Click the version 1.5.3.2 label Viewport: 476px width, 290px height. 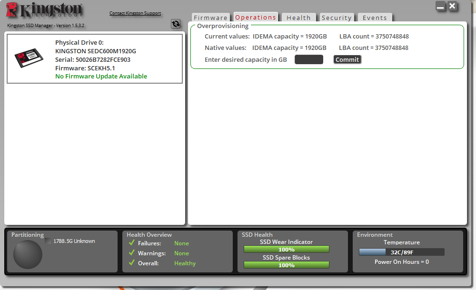pos(46,26)
